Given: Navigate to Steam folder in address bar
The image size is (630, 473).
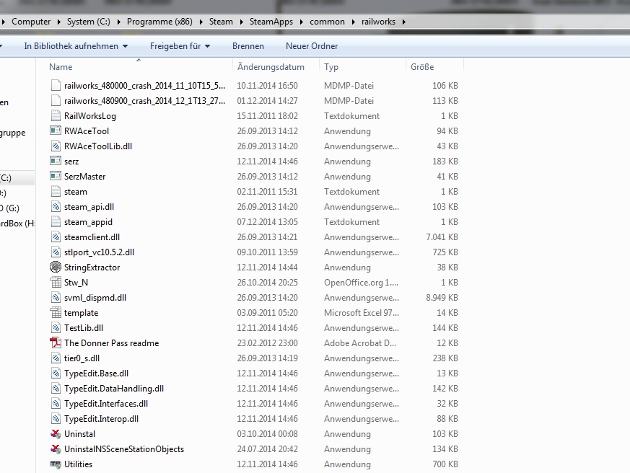Looking at the screenshot, I should point(221,22).
